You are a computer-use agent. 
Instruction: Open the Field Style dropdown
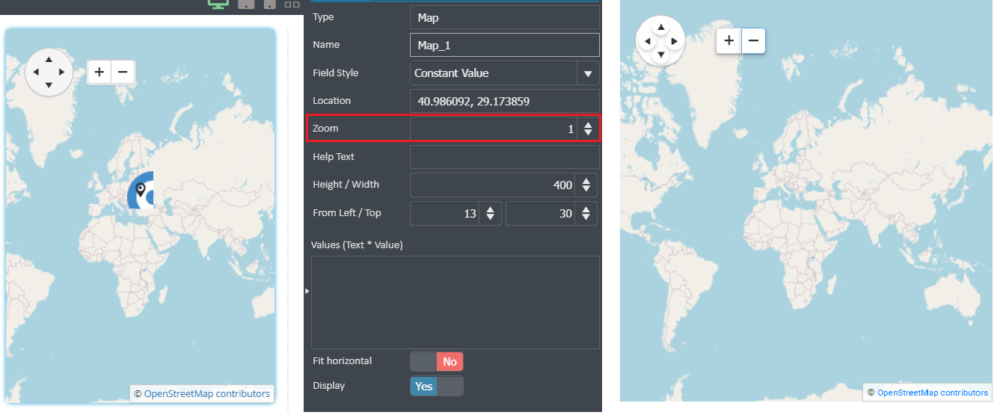pyautogui.click(x=588, y=73)
